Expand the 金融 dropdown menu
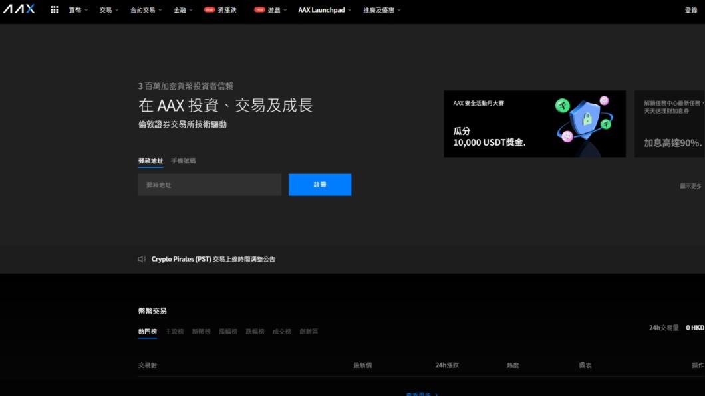The height and width of the screenshot is (396, 705). [182, 10]
